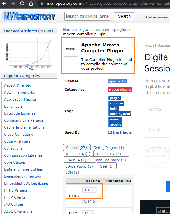Image resolution: width=170 pixels, height=214 pixels.
Task: Select the address bar URL
Action: [108, 3]
